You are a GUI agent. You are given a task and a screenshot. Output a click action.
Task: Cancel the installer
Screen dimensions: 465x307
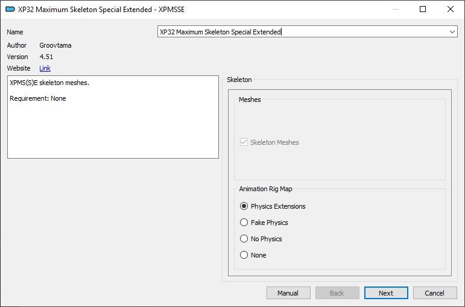[435, 293]
